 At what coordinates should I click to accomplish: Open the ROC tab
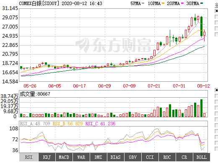[x=167, y=157]
